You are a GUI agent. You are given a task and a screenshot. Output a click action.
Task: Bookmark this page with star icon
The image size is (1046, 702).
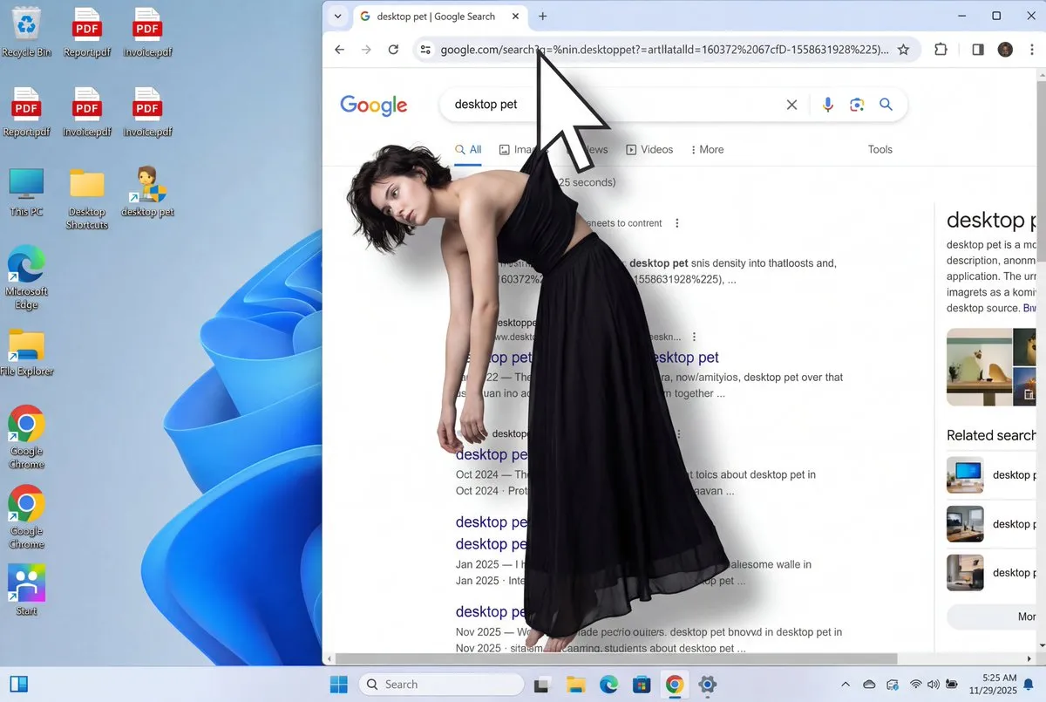pos(903,50)
